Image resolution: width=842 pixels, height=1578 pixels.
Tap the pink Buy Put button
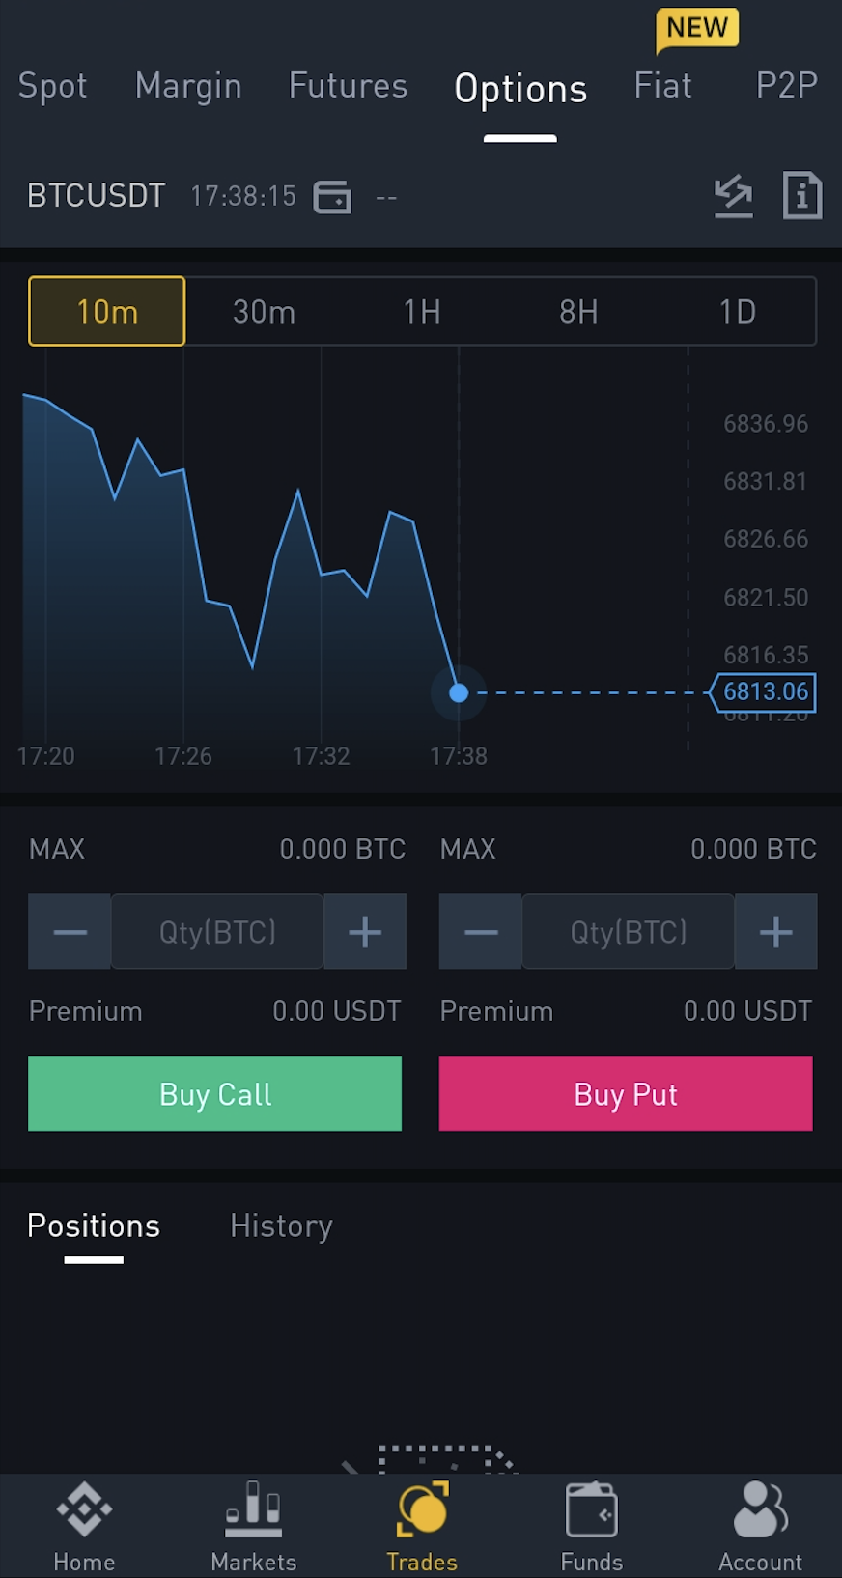coord(626,1093)
